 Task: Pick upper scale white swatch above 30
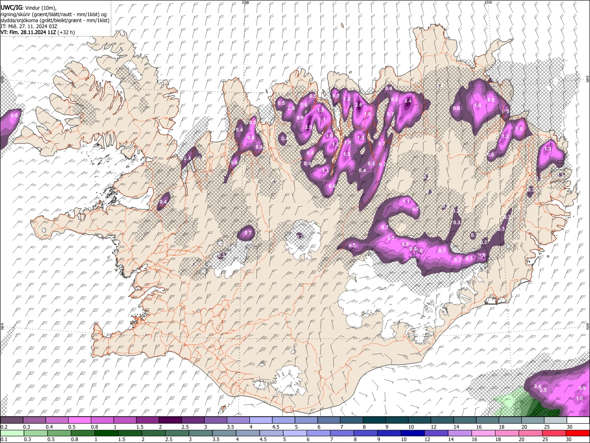point(578,420)
